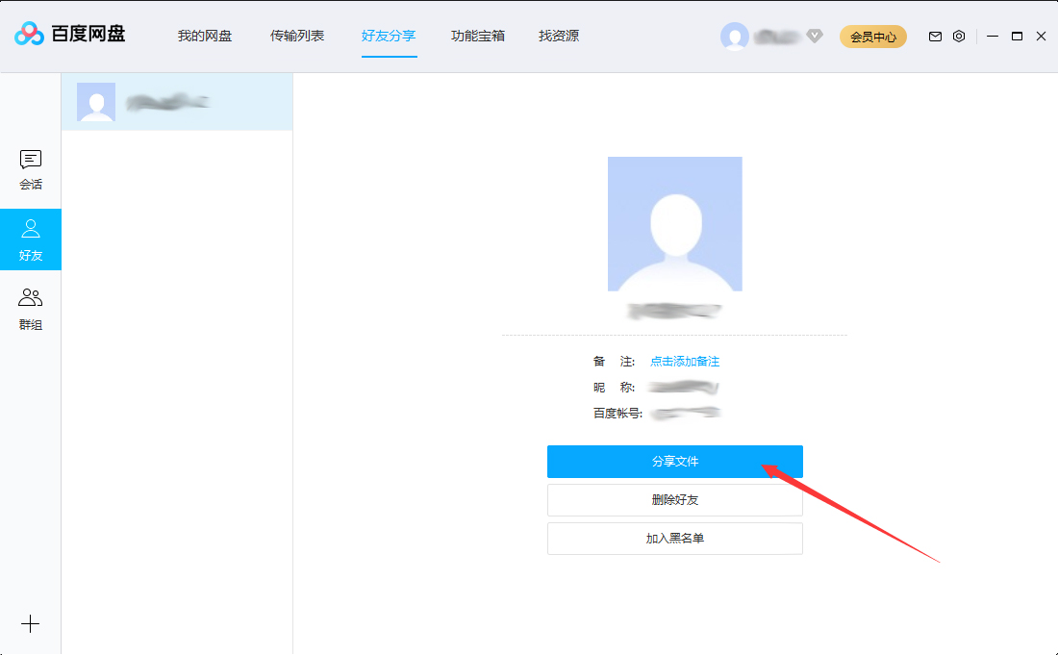Open the settings gear icon

pyautogui.click(x=958, y=36)
